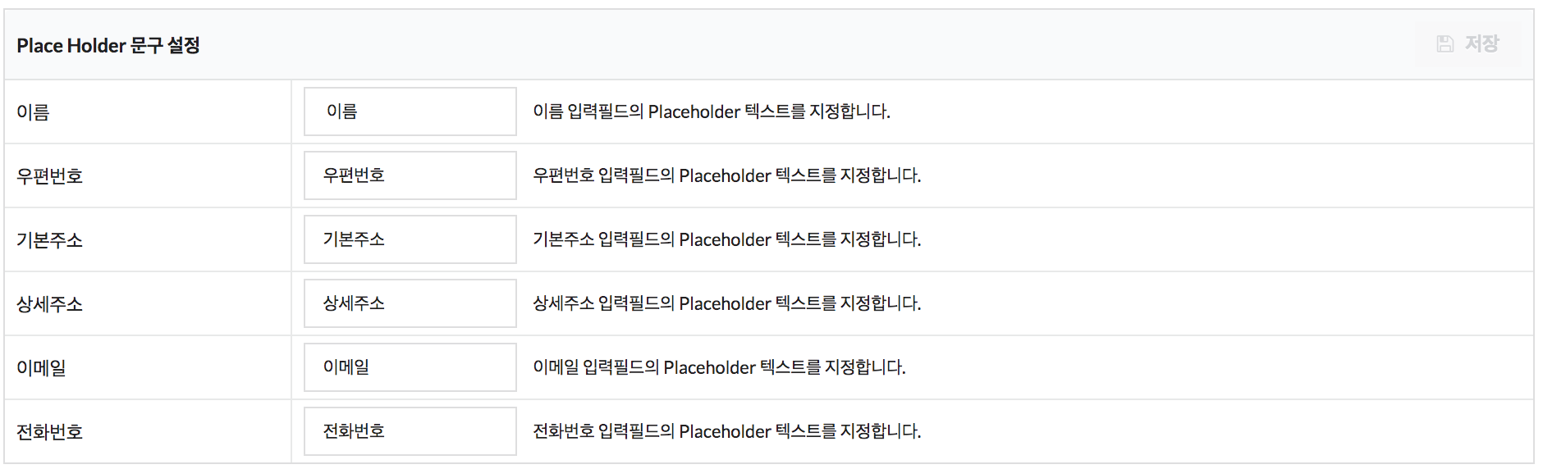Click the 기본주소 row label
This screenshot has width=1543, height=469.
49,240
